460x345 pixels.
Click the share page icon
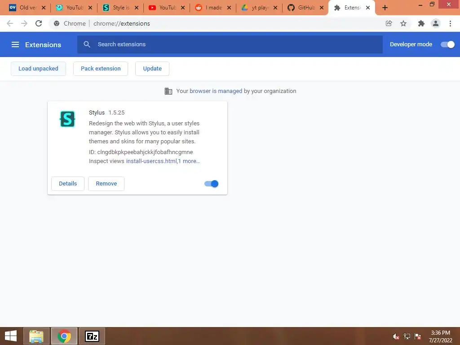point(389,23)
